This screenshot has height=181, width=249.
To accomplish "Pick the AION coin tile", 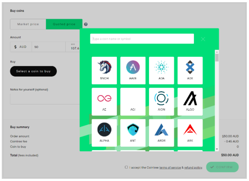I will [161, 102].
